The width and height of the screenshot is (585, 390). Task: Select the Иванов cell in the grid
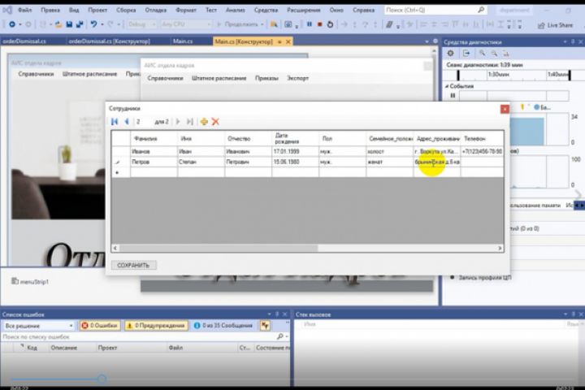coord(154,151)
